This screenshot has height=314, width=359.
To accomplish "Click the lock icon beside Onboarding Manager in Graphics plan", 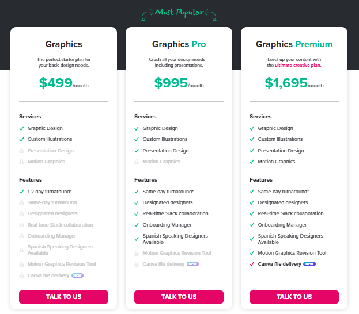I will [x=21, y=236].
